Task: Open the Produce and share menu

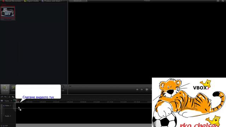Action: tap(52, 1)
